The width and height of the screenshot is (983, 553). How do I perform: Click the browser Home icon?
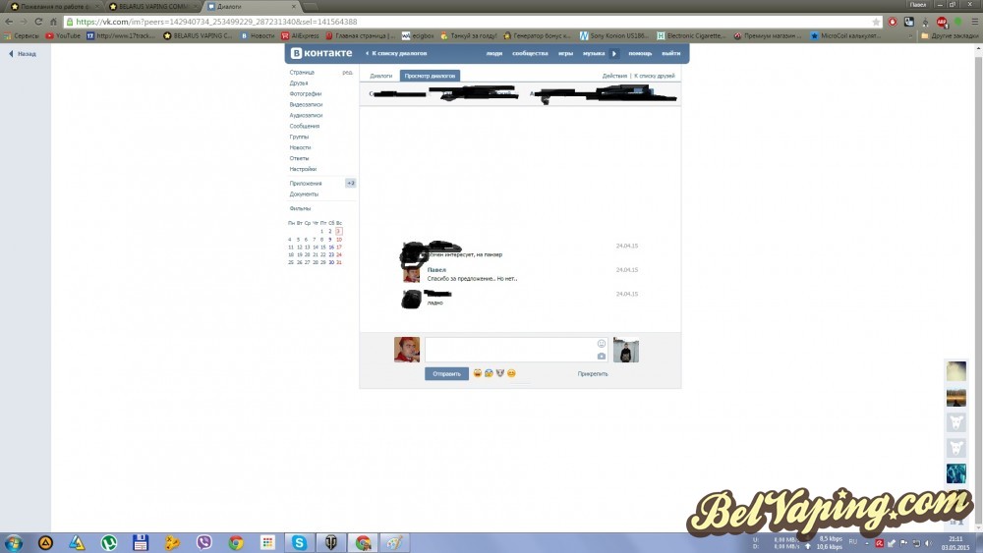pyautogui.click(x=53, y=22)
